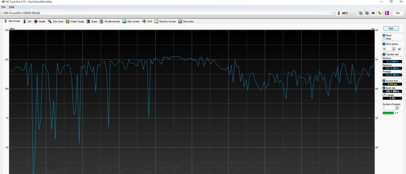The image size is (406, 174).
Task: Click the 40°C temperature reading
Action: coord(345,13)
